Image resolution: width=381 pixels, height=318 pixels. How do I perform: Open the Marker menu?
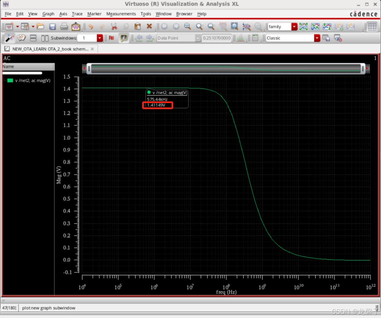tap(94, 14)
